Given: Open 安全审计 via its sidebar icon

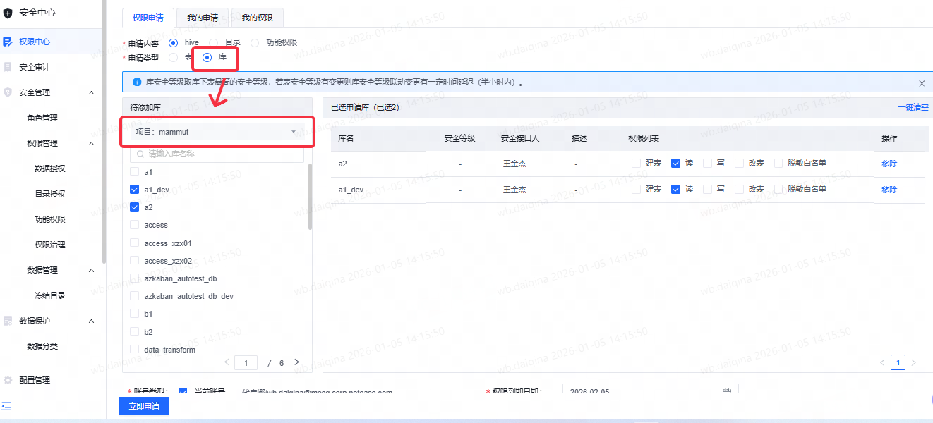Looking at the screenshot, I should [x=8, y=67].
